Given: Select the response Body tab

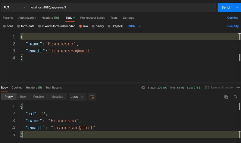Looking at the screenshot, I should pos(4,88).
